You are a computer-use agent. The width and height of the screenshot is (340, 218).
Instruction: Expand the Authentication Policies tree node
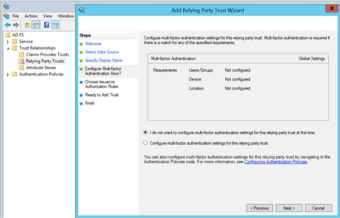[x=8, y=75]
